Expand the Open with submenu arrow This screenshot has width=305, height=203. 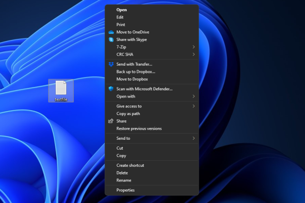point(193,96)
